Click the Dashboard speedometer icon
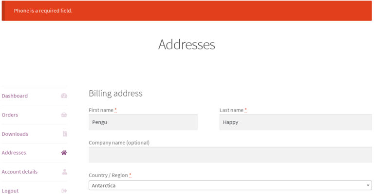Viewport: 374px width, 195px height. [x=64, y=96]
